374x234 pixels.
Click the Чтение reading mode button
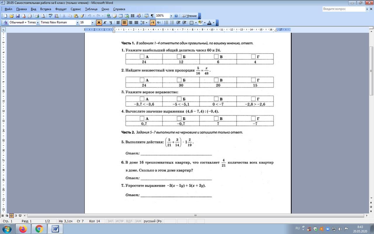[x=189, y=16]
